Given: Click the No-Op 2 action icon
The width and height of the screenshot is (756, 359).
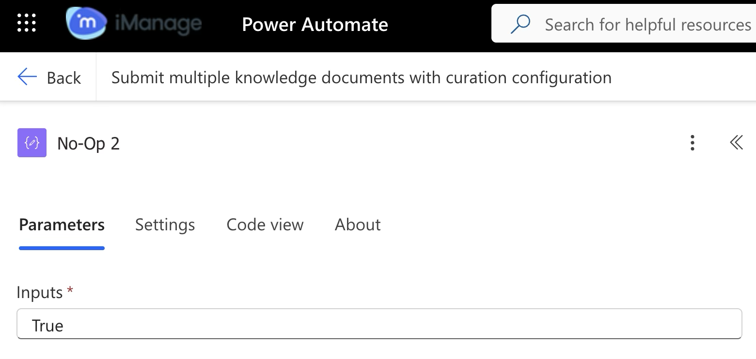Looking at the screenshot, I should [x=32, y=143].
